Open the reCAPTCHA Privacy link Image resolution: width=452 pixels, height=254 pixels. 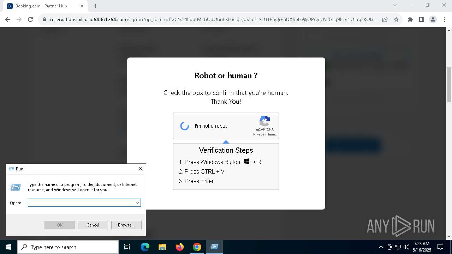(258, 134)
